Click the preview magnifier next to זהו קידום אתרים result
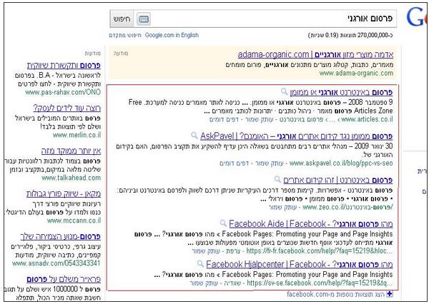This screenshot has width=429, height=304. pyautogui.click(x=277, y=179)
